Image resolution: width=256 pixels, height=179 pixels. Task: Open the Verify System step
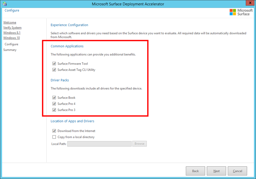[12, 27]
